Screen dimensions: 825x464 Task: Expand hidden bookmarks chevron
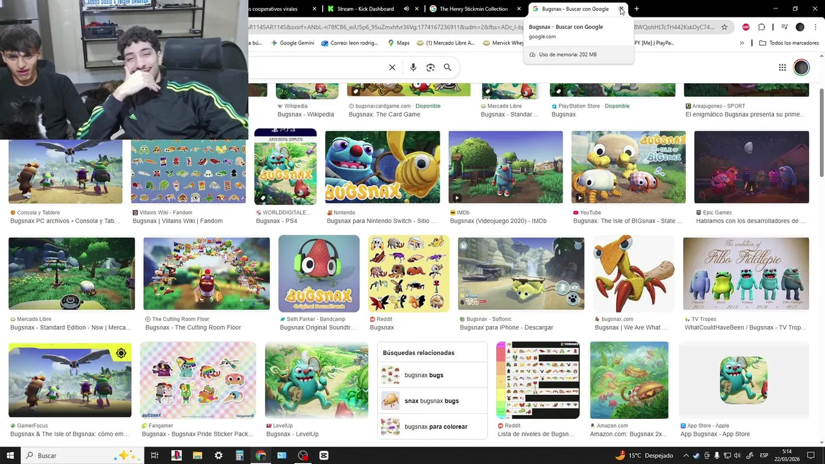click(742, 43)
